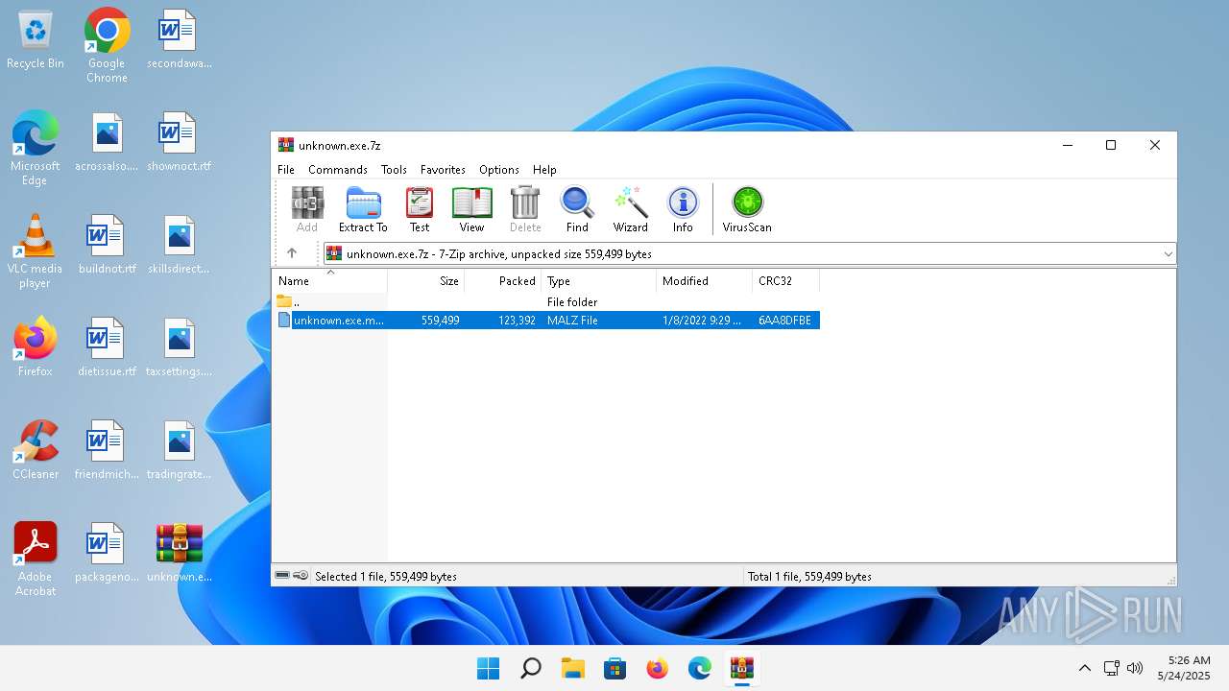The width and height of the screenshot is (1229, 691).
Task: Click 'Selected 1 file, 559,499 bytes' status text
Action: (x=386, y=577)
